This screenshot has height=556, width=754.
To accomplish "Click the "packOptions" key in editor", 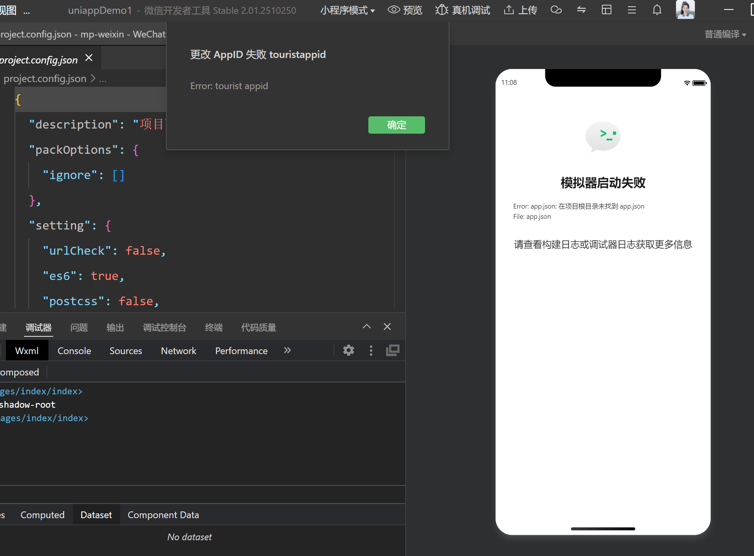I will click(74, 150).
